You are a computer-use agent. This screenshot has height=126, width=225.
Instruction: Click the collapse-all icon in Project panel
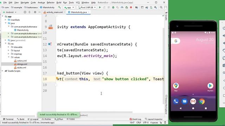point(30,12)
